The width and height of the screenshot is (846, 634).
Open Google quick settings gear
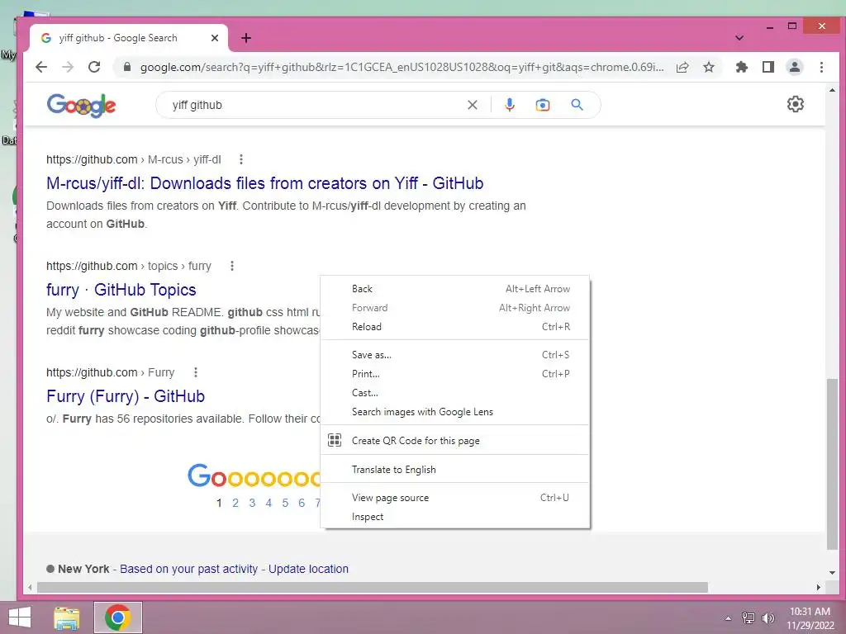coord(796,104)
